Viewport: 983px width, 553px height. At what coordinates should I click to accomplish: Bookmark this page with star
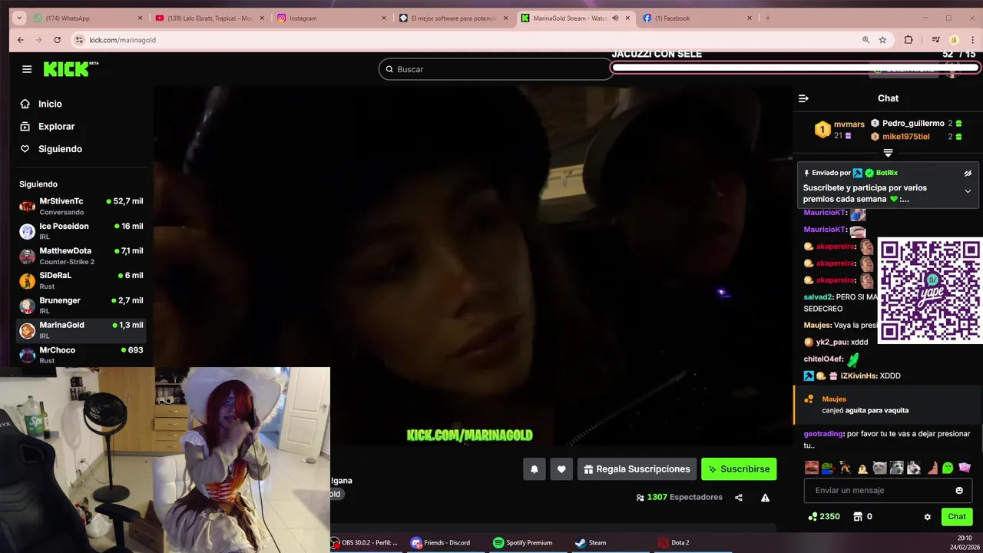point(882,40)
